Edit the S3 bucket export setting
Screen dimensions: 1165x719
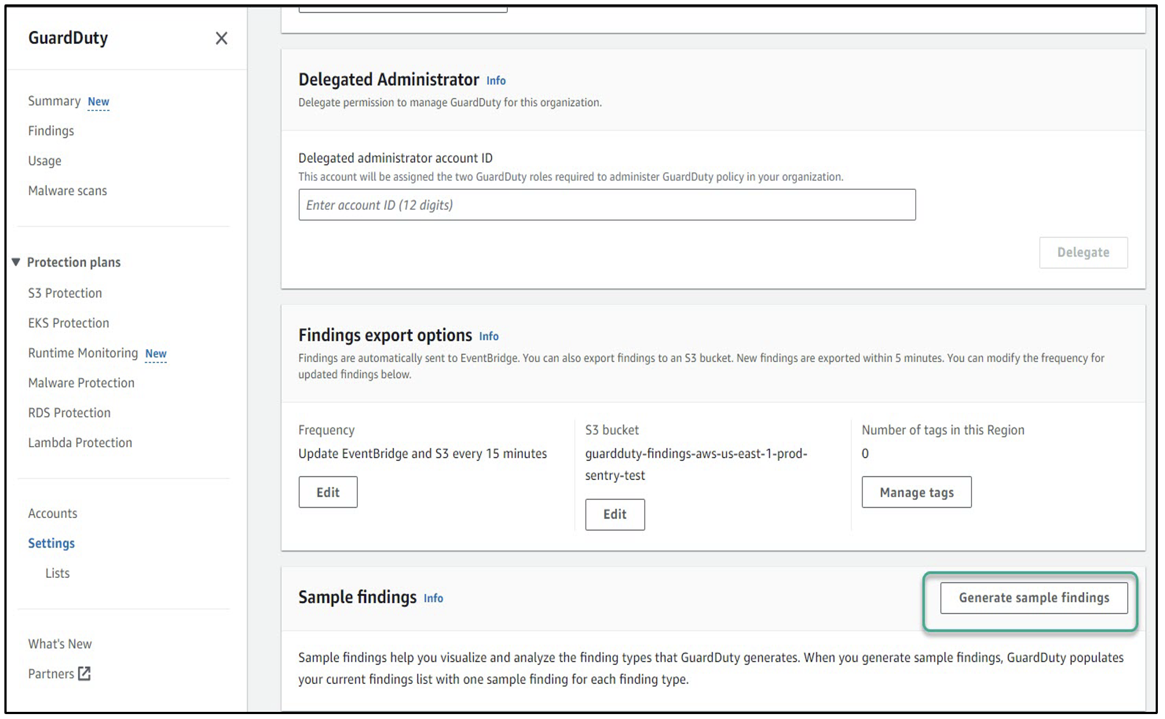click(x=614, y=514)
